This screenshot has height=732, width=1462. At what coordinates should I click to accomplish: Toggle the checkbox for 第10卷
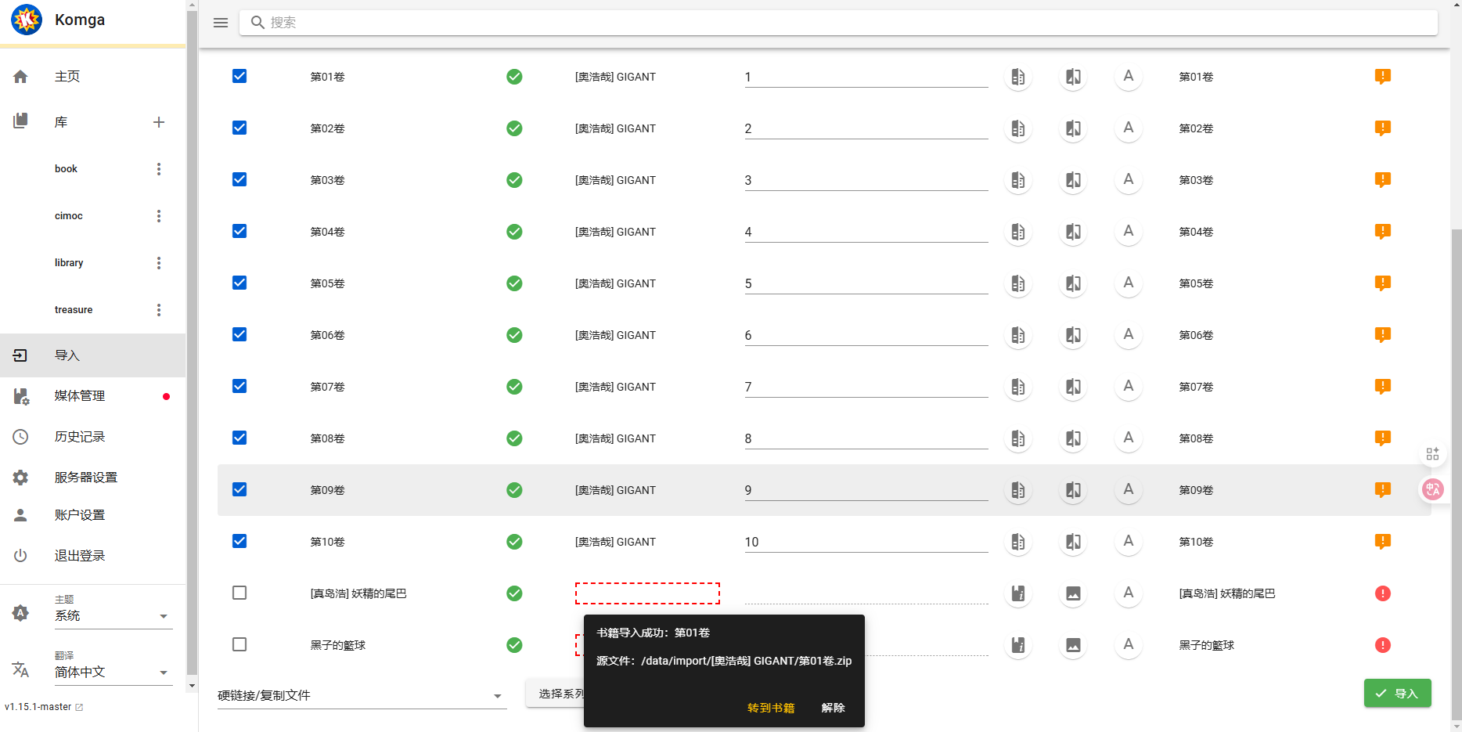tap(239, 541)
